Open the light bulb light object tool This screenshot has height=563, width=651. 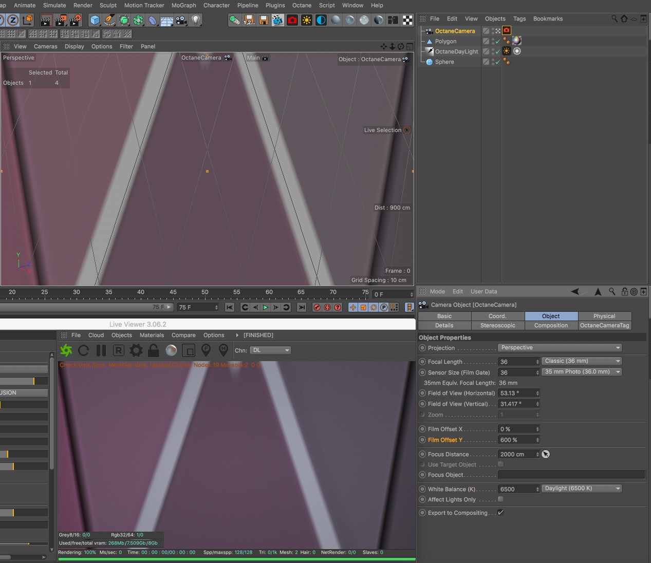[196, 20]
